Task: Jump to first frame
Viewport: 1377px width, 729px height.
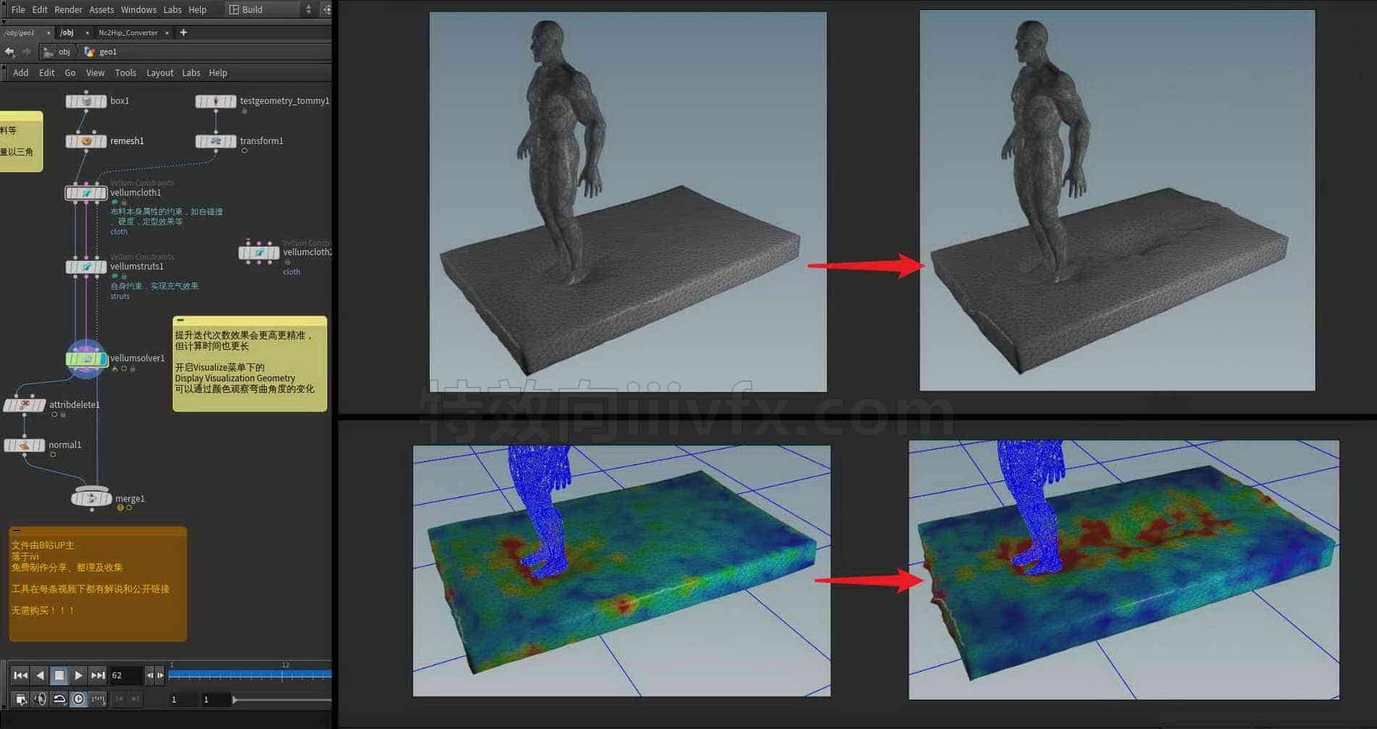Action: coord(20,675)
